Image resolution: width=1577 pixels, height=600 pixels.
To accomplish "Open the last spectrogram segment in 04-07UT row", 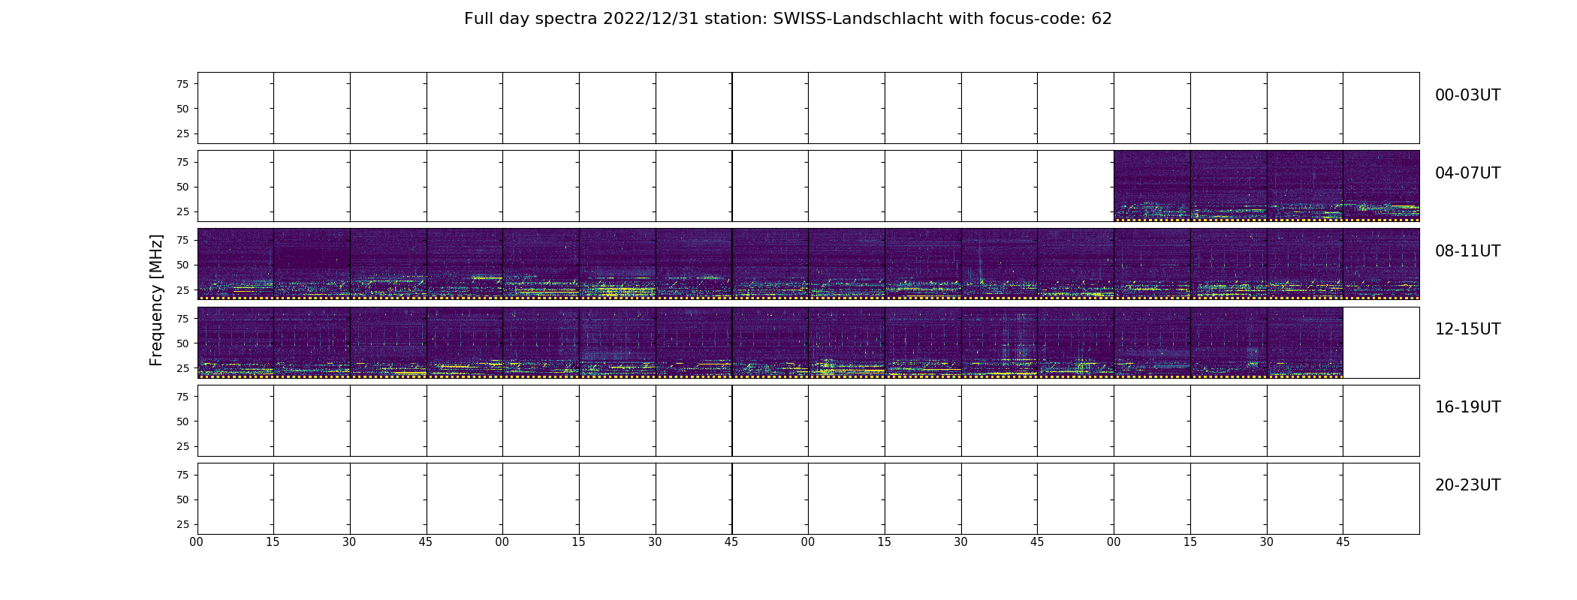I will [1380, 185].
